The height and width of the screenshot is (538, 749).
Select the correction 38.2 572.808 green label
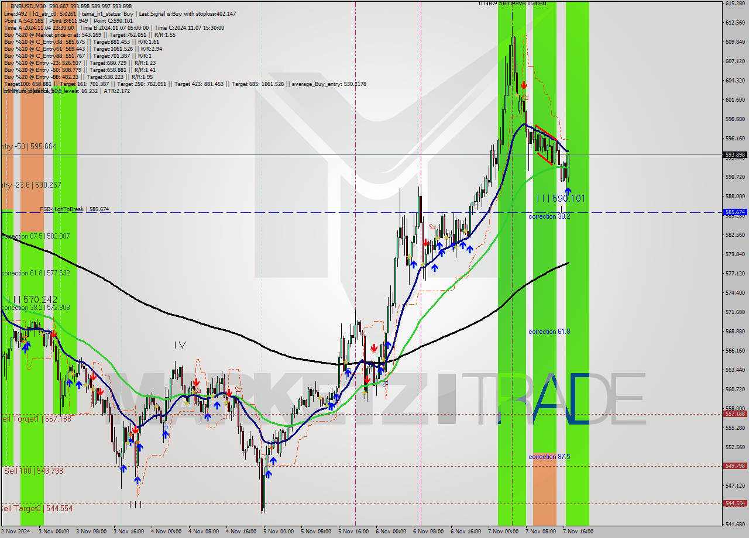35,308
